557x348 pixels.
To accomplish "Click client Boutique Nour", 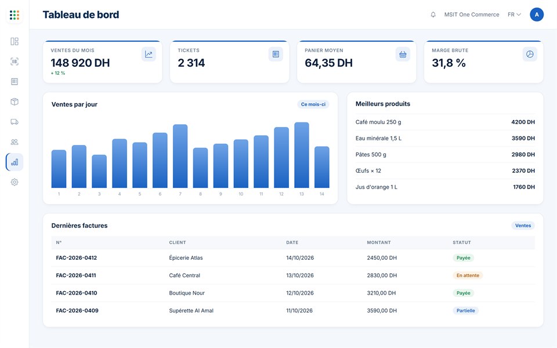I will [187, 293].
